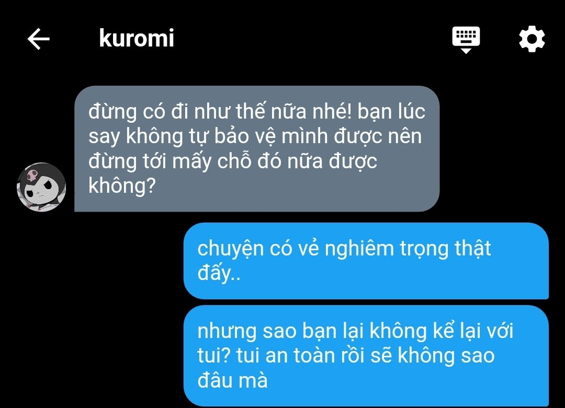The height and width of the screenshot is (408, 565).
Task: Select the gray message from kuromi
Action: click(x=257, y=148)
